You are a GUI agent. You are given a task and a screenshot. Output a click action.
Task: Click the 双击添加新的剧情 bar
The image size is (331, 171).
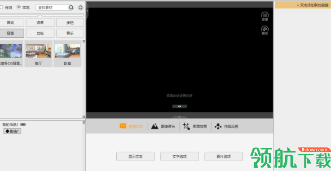[x=303, y=5]
